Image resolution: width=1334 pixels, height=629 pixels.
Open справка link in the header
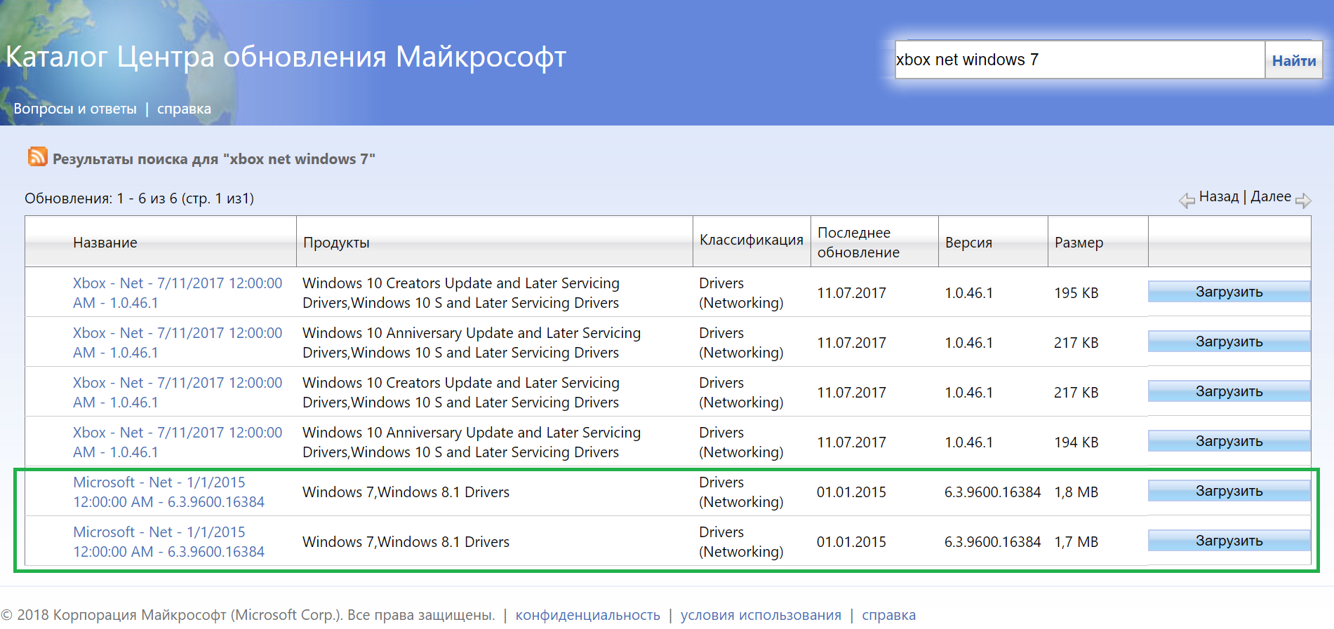184,109
